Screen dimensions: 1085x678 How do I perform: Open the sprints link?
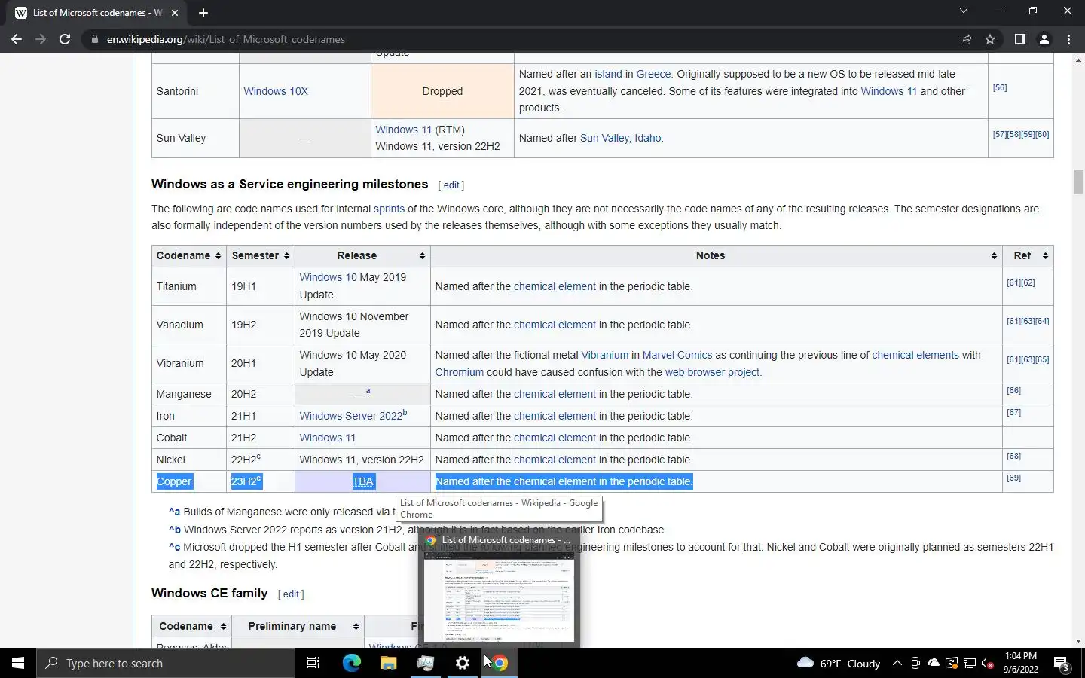click(x=389, y=209)
